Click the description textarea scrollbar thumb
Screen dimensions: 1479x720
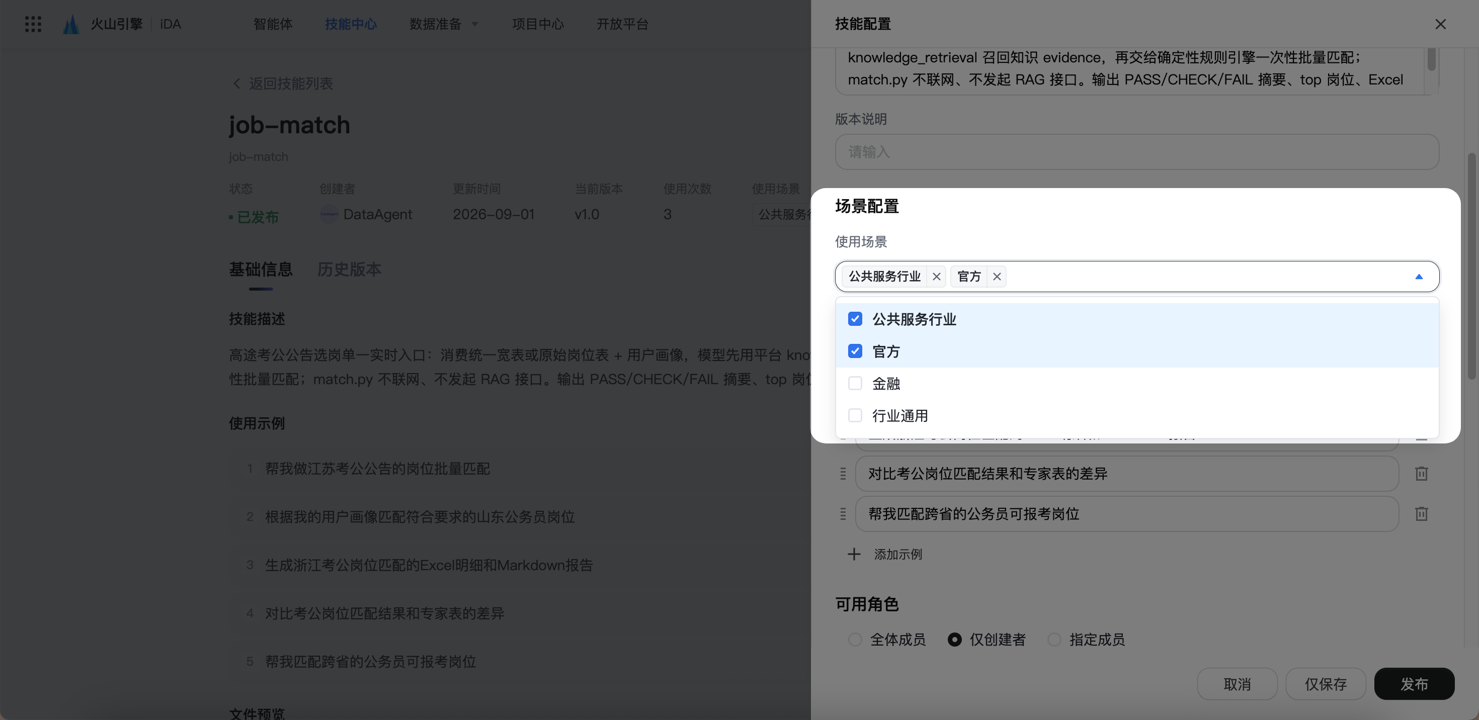(x=1431, y=59)
